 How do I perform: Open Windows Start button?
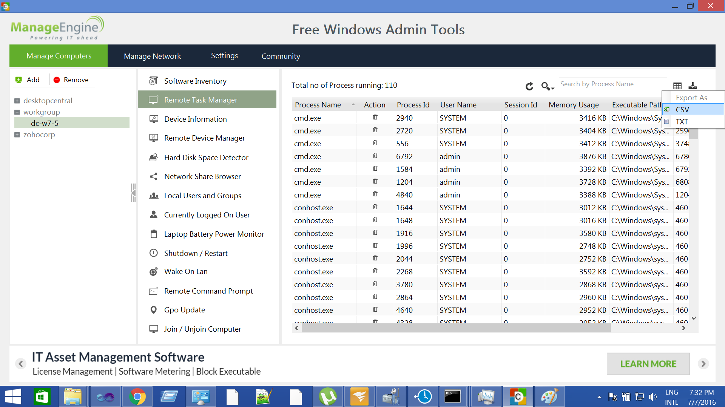13,397
